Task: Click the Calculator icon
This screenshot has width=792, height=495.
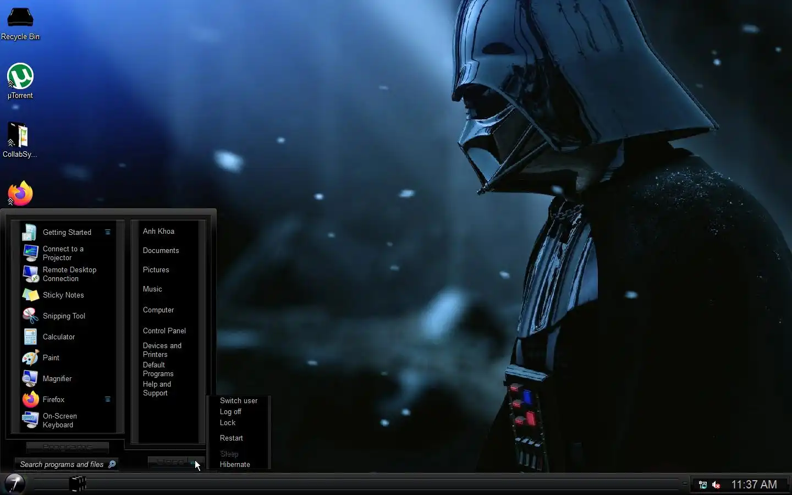Action: 30,337
